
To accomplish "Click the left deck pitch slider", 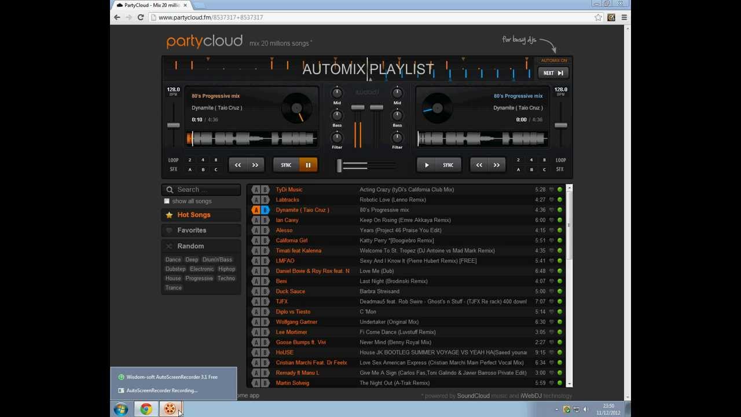I will (x=173, y=125).
